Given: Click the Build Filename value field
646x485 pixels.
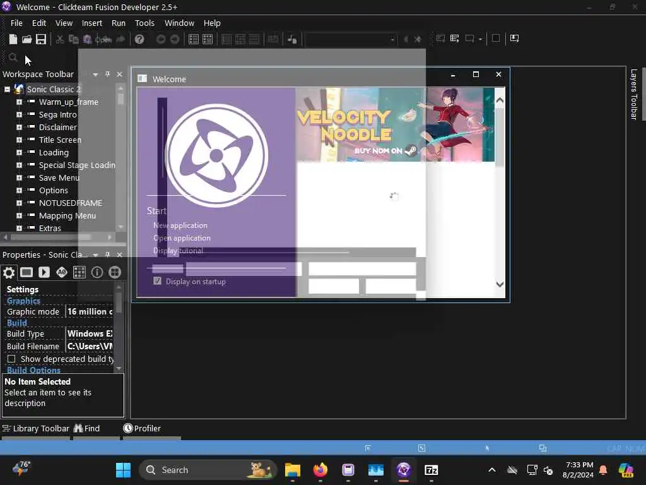Looking at the screenshot, I should coord(90,347).
